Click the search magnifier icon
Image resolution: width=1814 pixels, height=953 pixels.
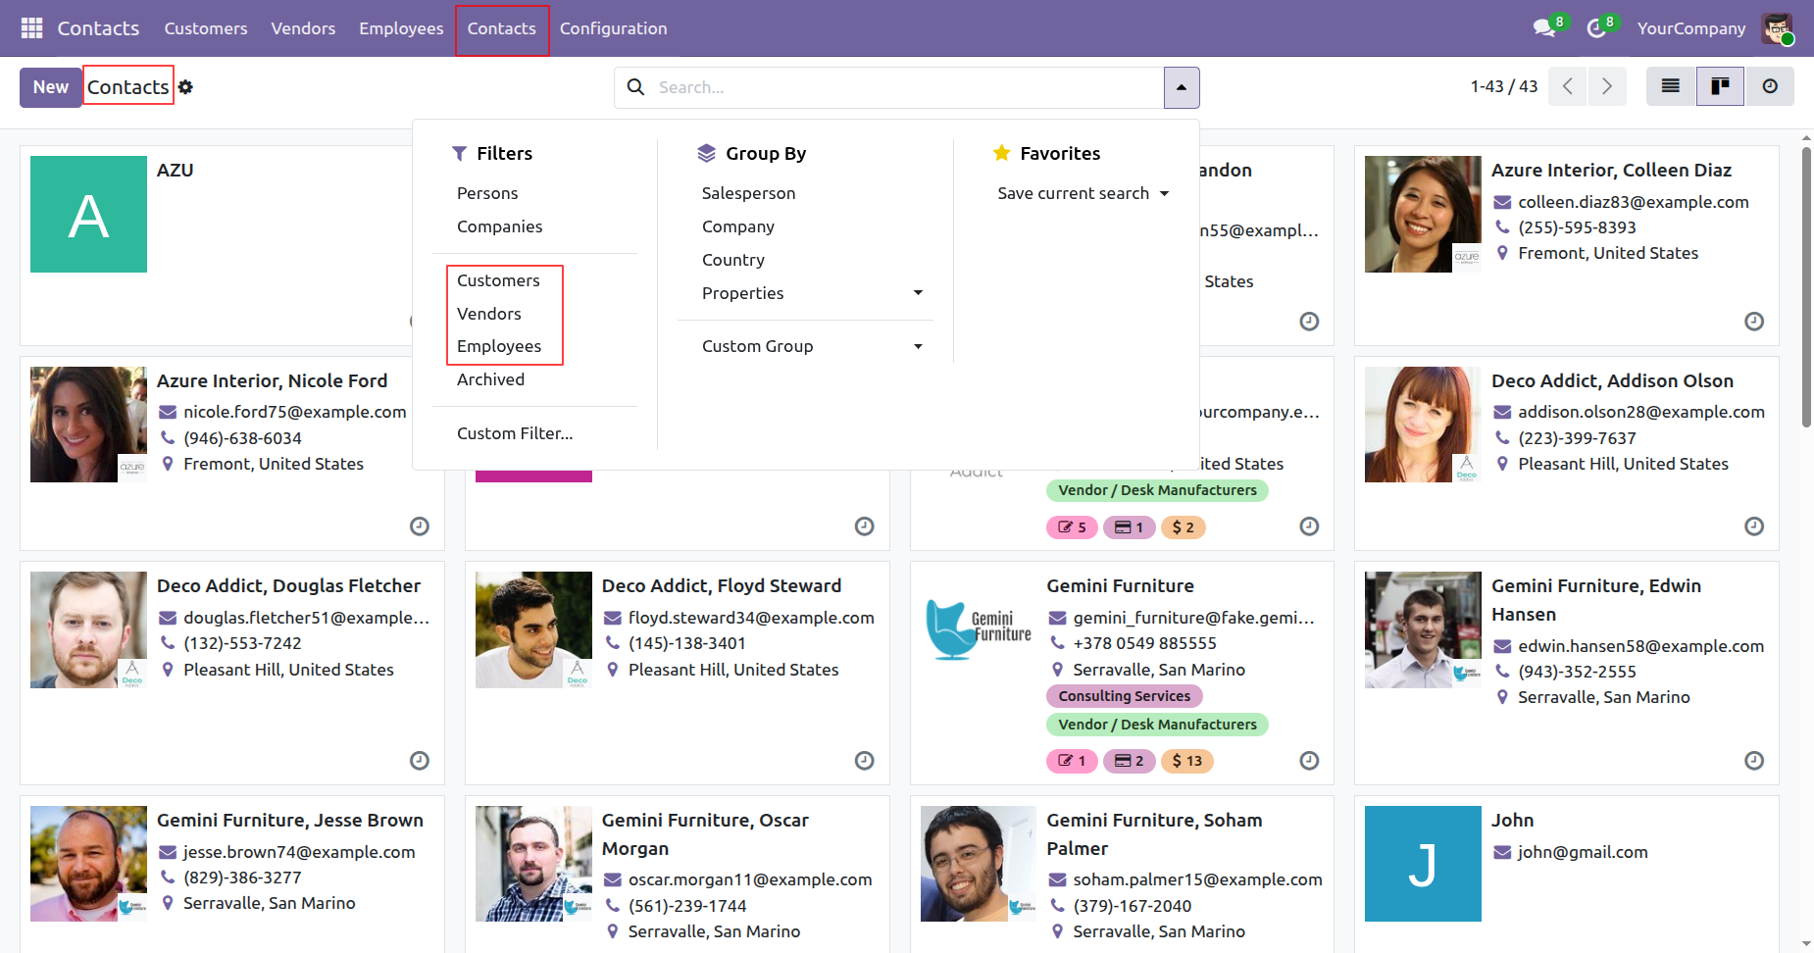[635, 87]
